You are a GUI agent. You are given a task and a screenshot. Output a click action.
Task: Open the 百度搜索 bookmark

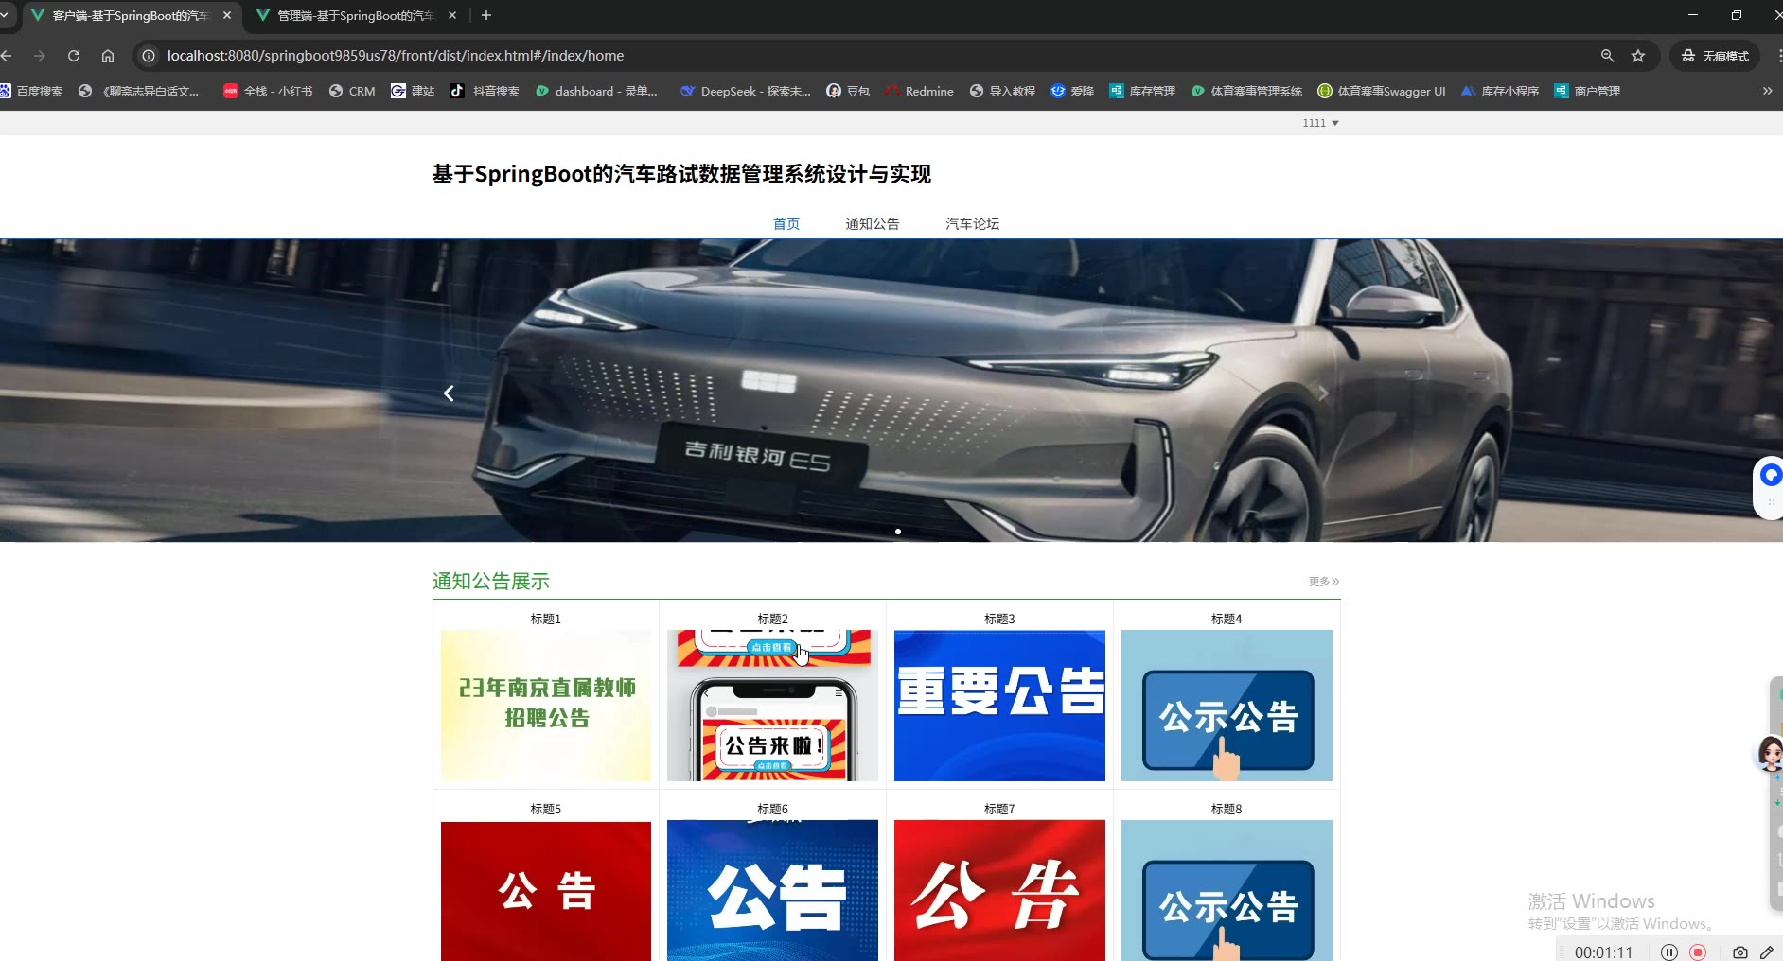tap(31, 92)
